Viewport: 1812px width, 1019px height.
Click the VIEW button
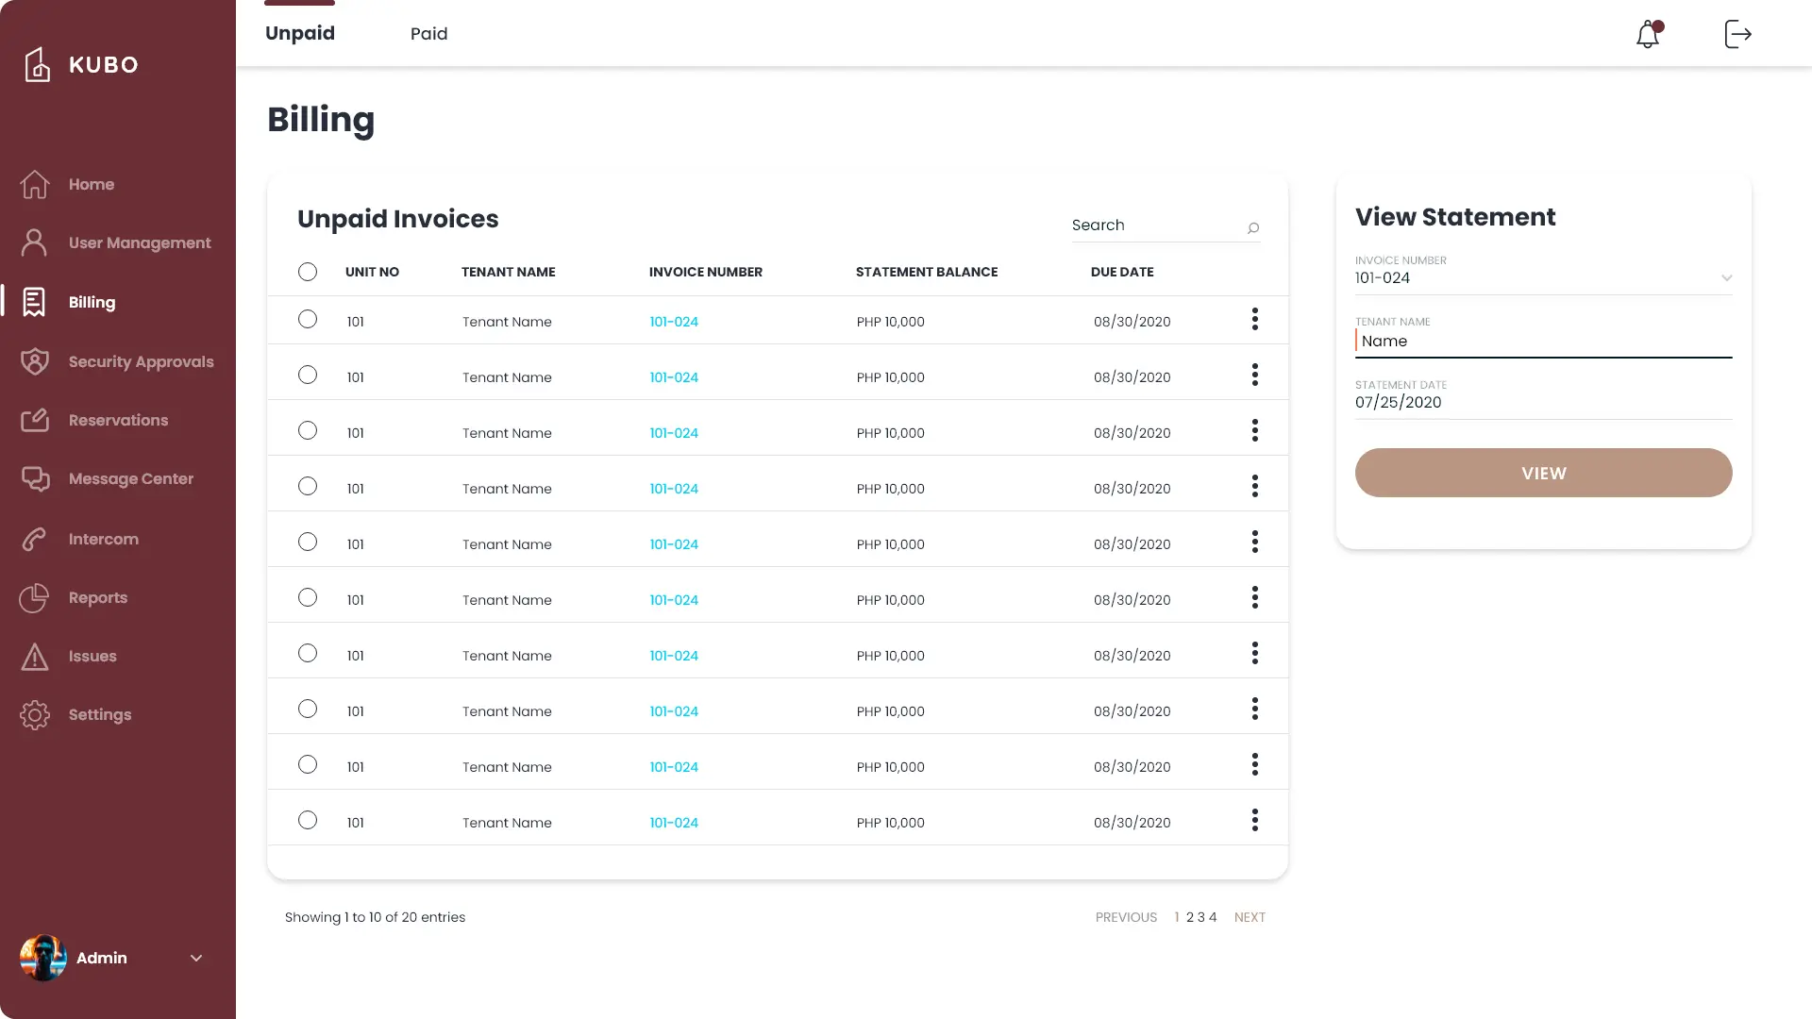[1543, 473]
